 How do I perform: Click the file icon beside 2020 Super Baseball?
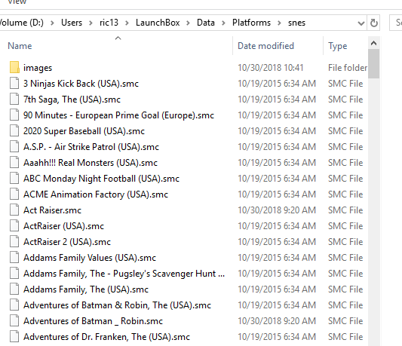point(14,131)
